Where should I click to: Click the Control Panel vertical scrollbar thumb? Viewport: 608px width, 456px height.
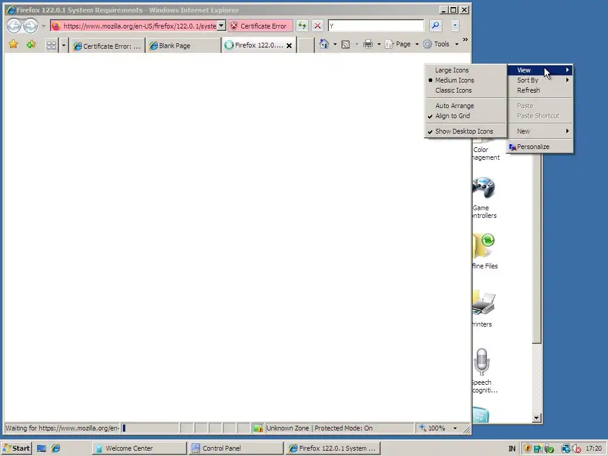point(537,248)
